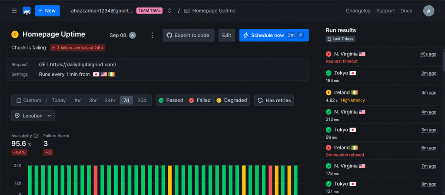Screen dimensions: 445x195
Task: Click the Availability help question icon
Action: click(x=36, y=136)
